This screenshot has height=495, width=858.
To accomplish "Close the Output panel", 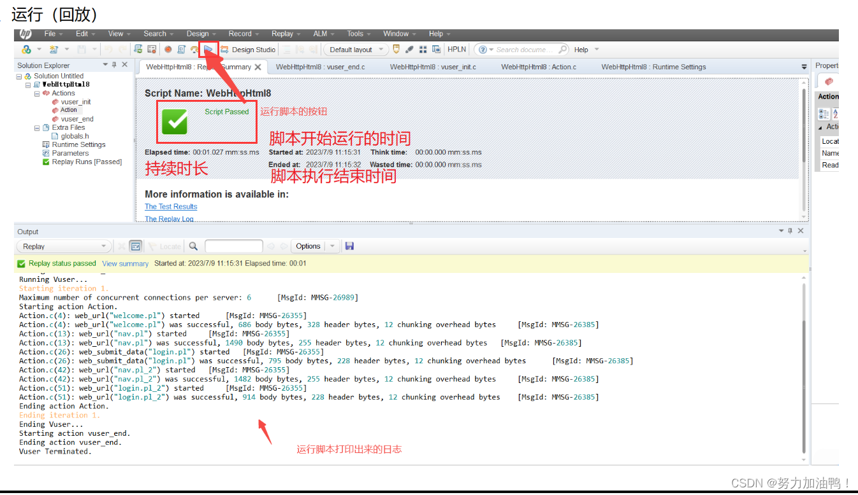I will tap(801, 231).
